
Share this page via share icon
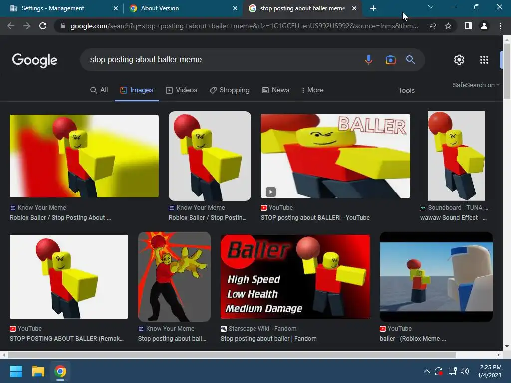click(x=432, y=26)
